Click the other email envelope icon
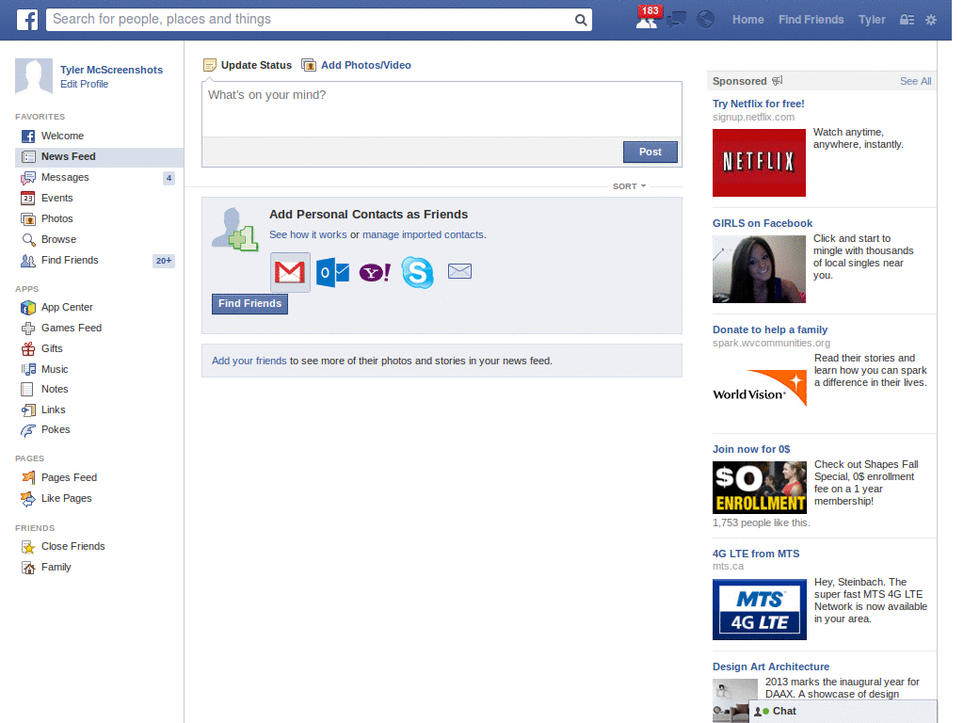The height and width of the screenshot is (723, 964). 459,271
